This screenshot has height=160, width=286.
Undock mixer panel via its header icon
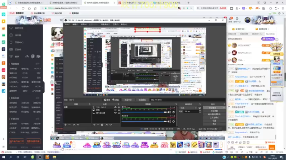[x=176, y=104]
